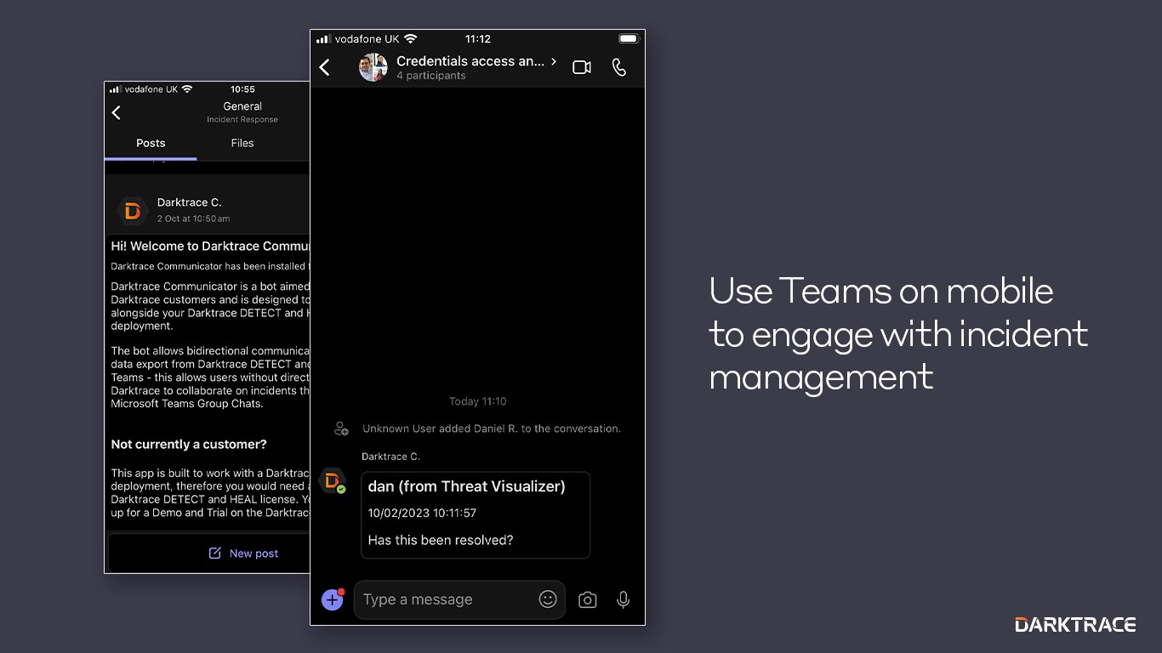The height and width of the screenshot is (653, 1162).
Task: Tap the Wi-Fi icon on General screen
Action: pyautogui.click(x=187, y=89)
